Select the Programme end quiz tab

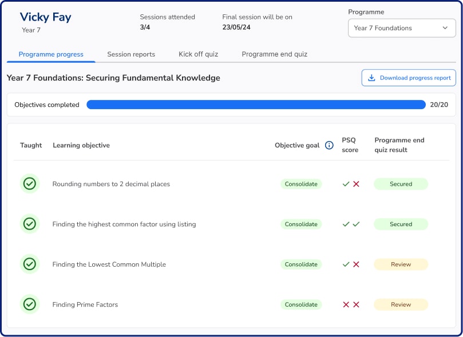click(274, 54)
